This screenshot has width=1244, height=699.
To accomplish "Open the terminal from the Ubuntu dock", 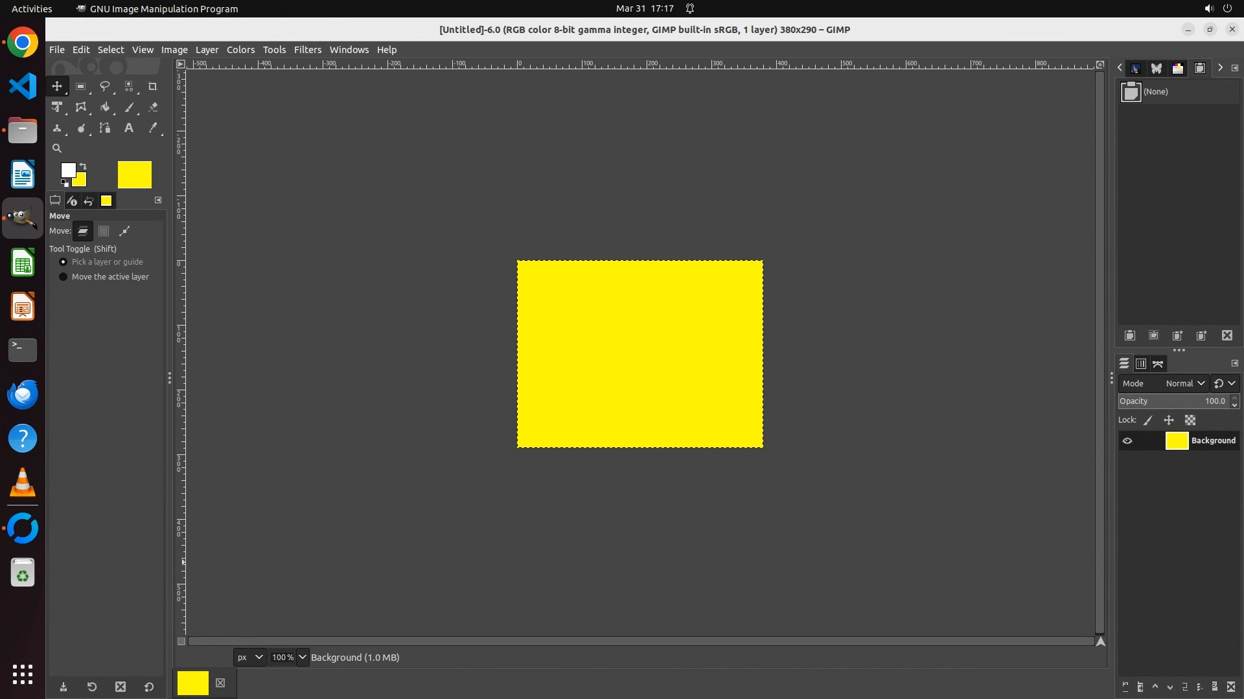I will tap(23, 349).
